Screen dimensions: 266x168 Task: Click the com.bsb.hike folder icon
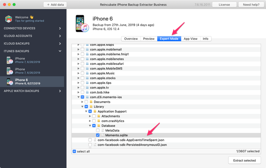[87, 92]
